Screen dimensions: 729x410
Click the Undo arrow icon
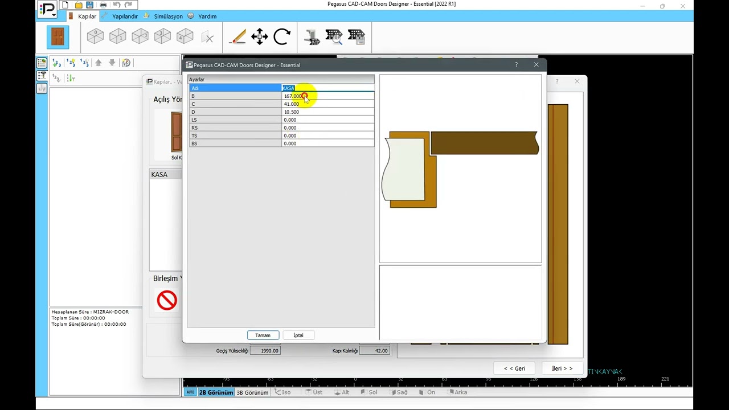[117, 5]
